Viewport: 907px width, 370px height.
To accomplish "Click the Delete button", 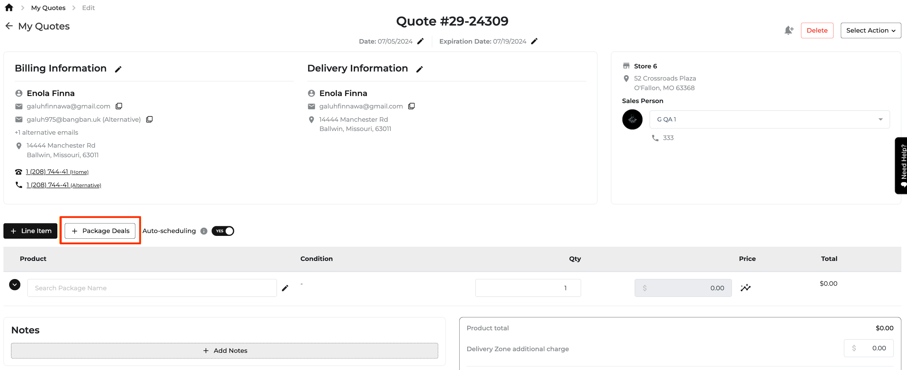I will [817, 30].
